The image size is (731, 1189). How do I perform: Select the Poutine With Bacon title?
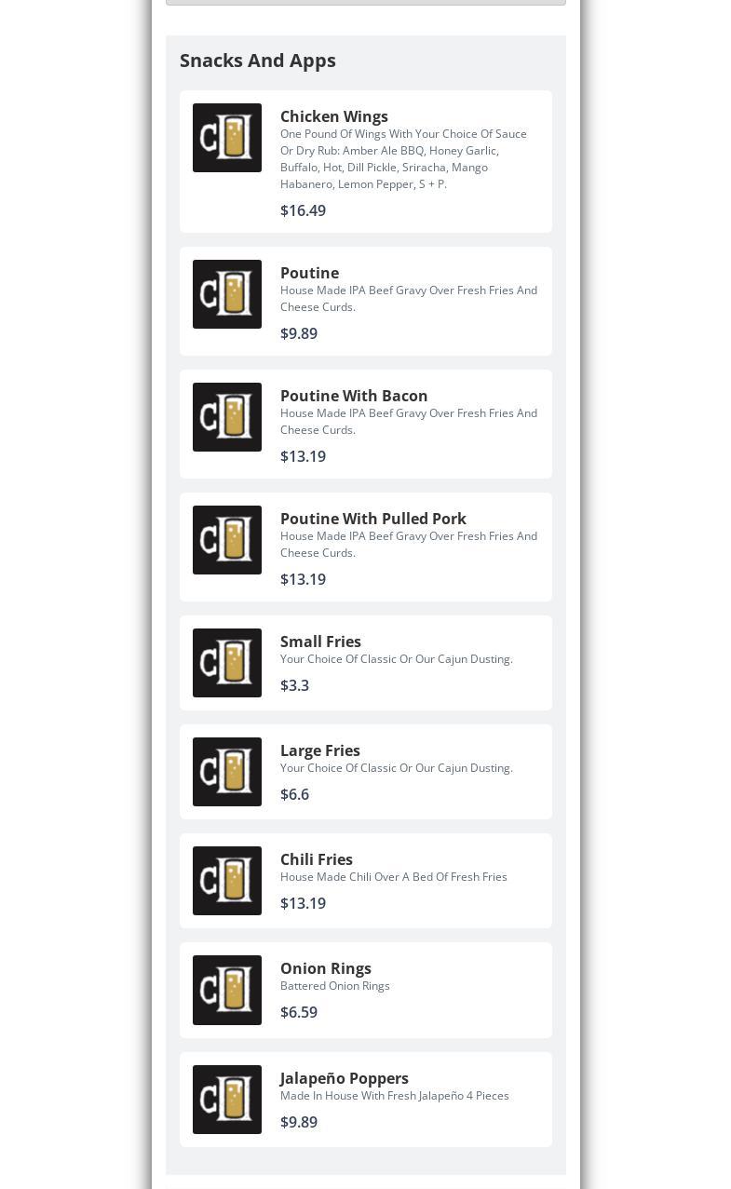[354, 396]
